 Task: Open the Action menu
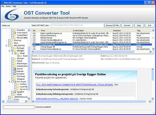click(8, 6)
